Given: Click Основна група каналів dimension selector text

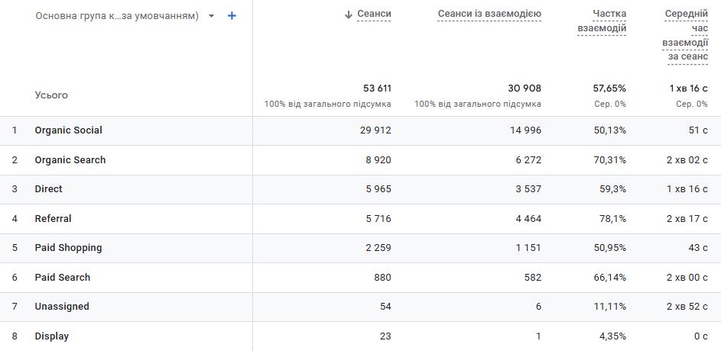Looking at the screenshot, I should point(116,16).
